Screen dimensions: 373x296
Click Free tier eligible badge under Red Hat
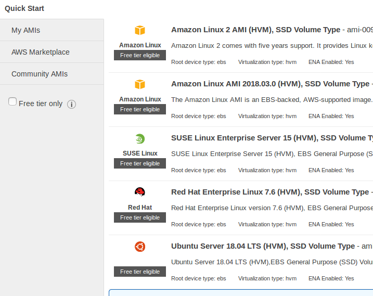[x=140, y=217]
